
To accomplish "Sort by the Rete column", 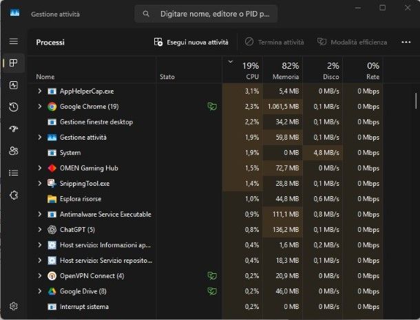I will tap(363, 70).
